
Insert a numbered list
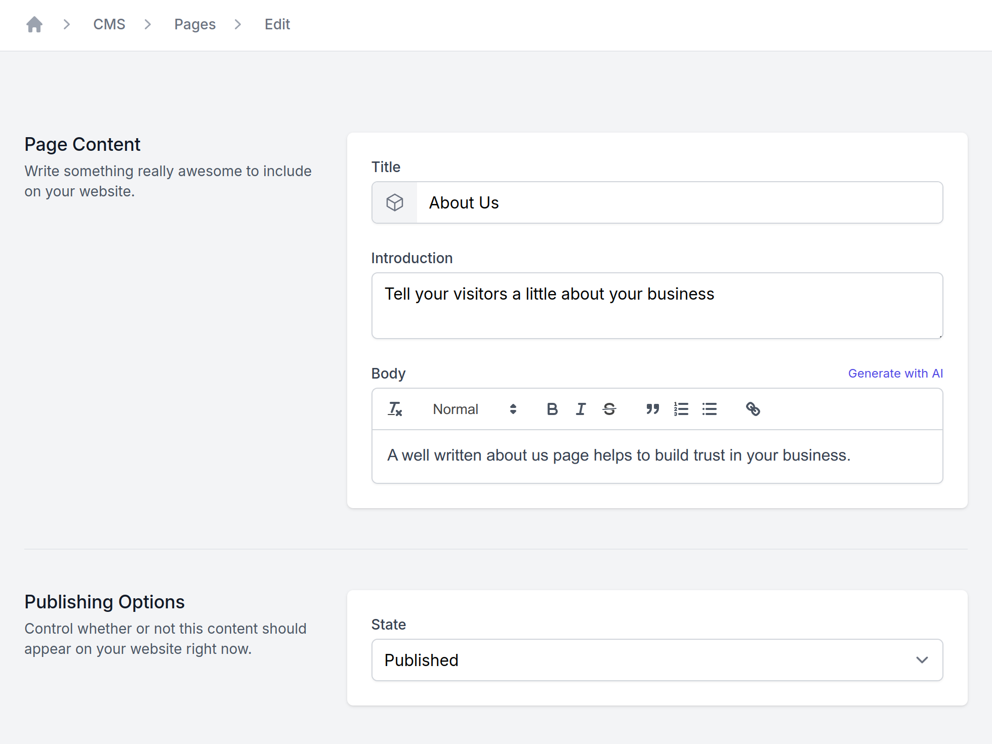pyautogui.click(x=681, y=409)
